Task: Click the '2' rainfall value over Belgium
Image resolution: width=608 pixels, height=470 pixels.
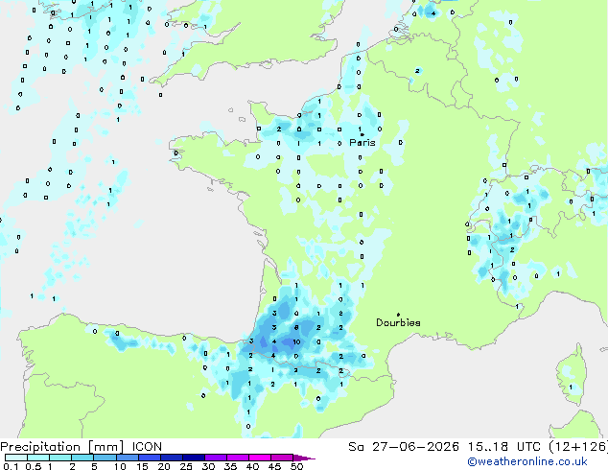Action: click(x=417, y=71)
